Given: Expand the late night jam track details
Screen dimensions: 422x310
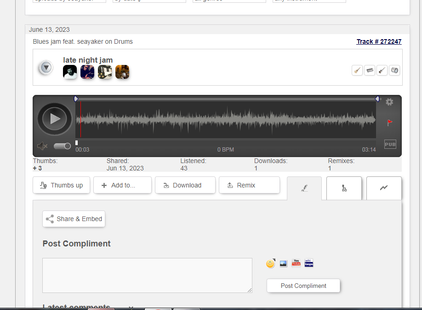Looking at the screenshot, I should click(46, 67).
